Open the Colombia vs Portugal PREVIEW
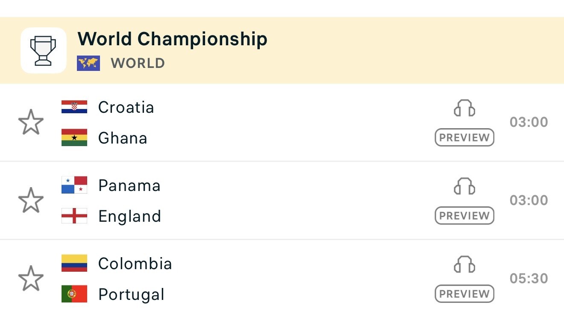Screen dimensions: 564x317 tap(464, 294)
